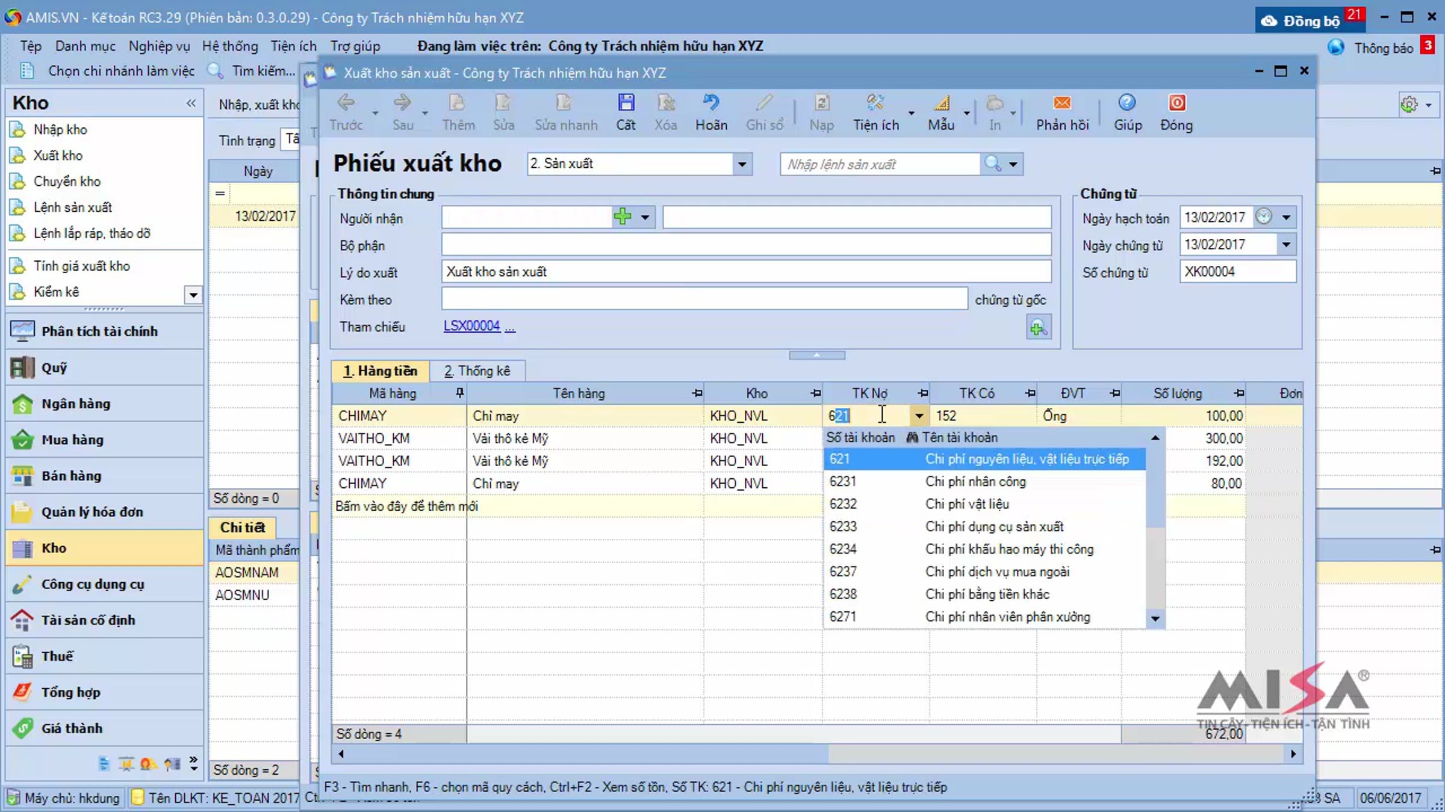Viewport: 1445px width, 812px height.
Task: Select account 6237 Chi phí dịch vụ mua ngoài
Action: [984, 572]
